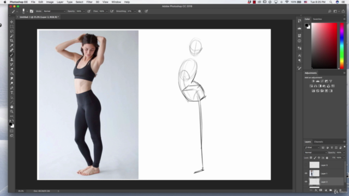
Task: Switch to the Channels tab
Action: coord(318,142)
